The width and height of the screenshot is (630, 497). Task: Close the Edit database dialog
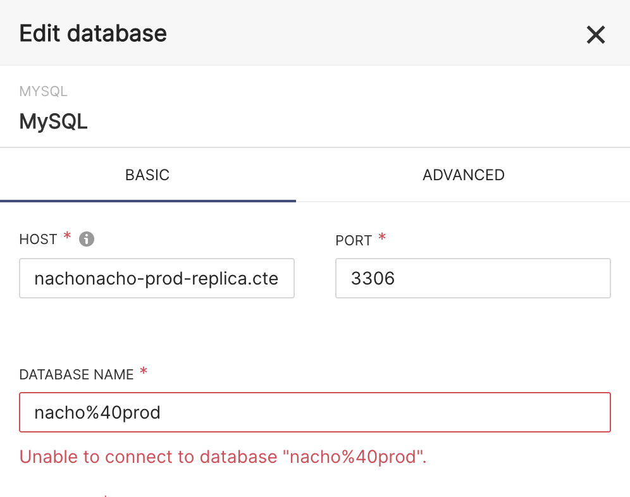(x=595, y=35)
